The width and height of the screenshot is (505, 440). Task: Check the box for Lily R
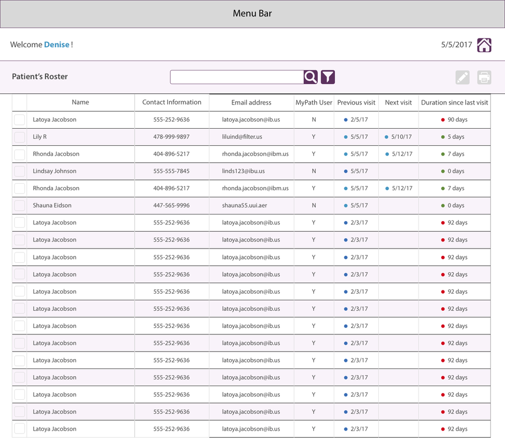click(20, 137)
